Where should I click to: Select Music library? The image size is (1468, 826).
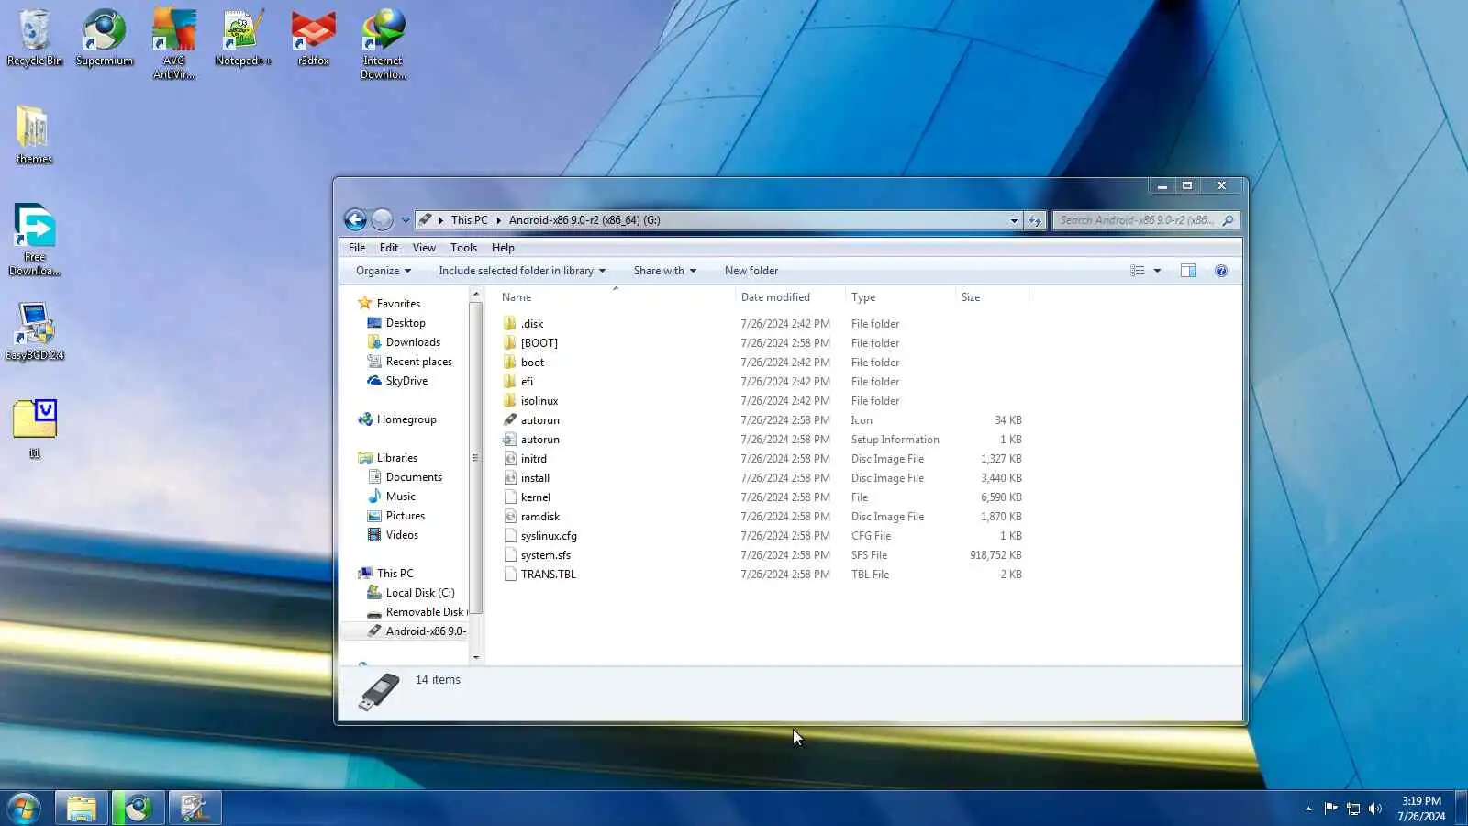coord(400,497)
